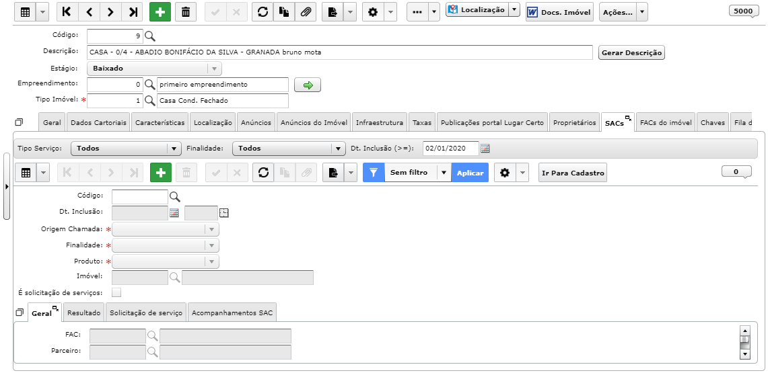Open the Produto dropdown
The width and height of the screenshot is (768, 373).
166,261
